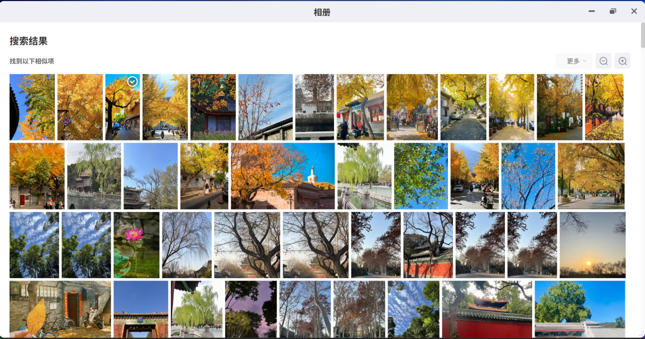
Task: Uncheck the selected ginkgo street photo checkmark
Action: click(133, 81)
